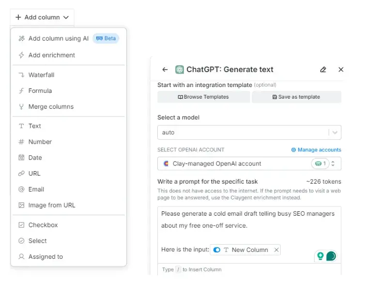Remove the New Column chip with X
The width and height of the screenshot is (366, 294).
click(x=276, y=250)
